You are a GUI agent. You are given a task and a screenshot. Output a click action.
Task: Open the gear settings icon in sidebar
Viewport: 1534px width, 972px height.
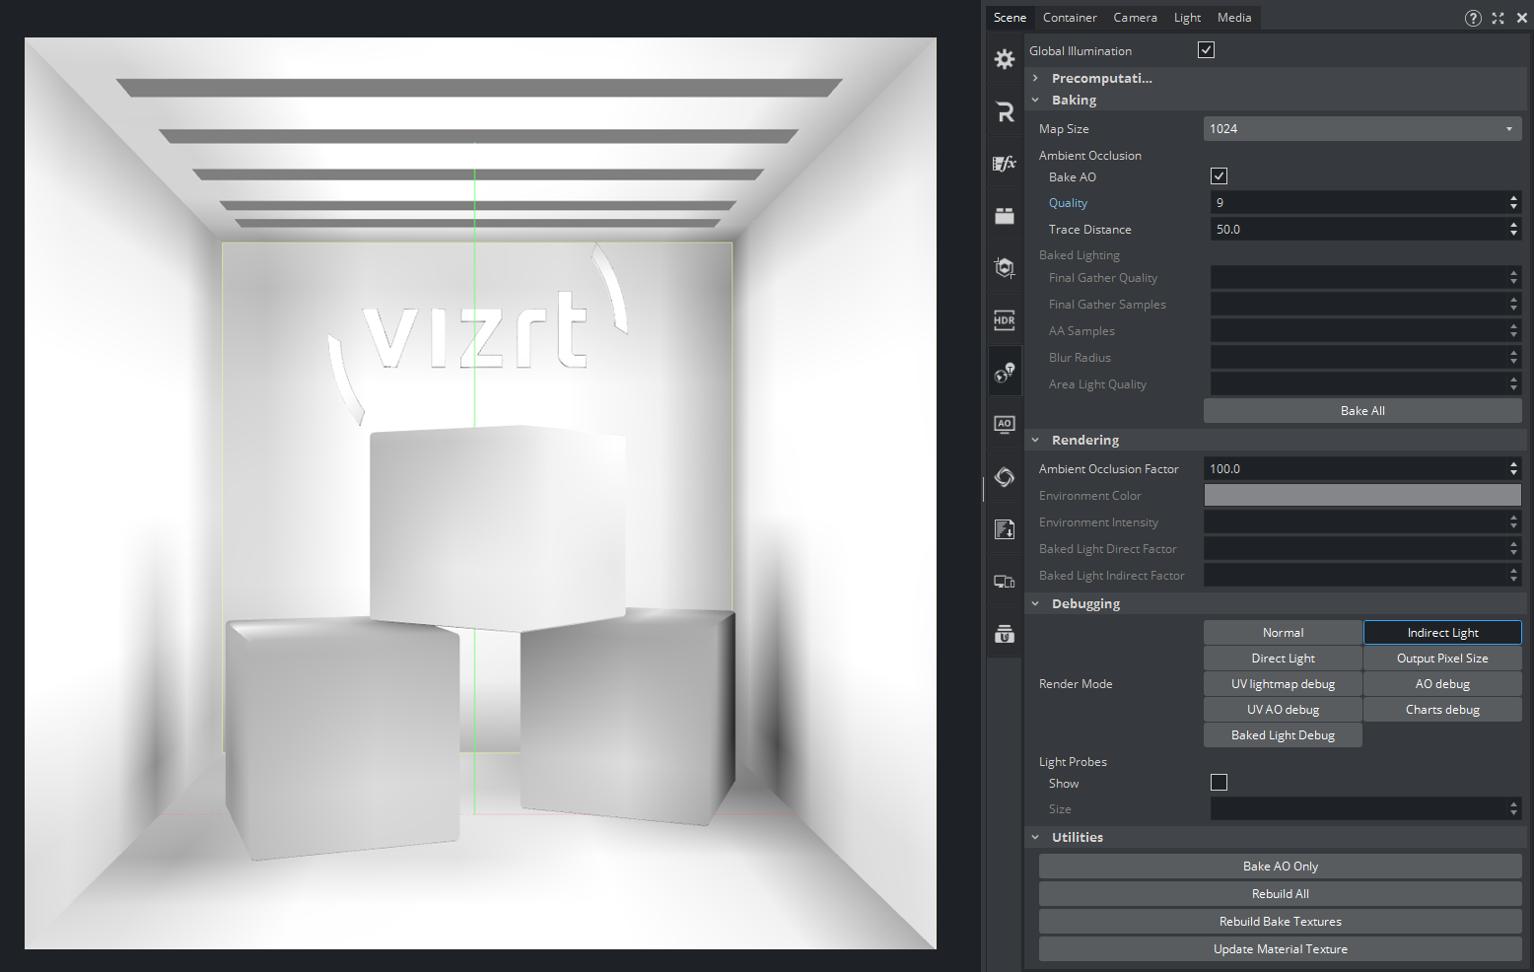[1004, 59]
